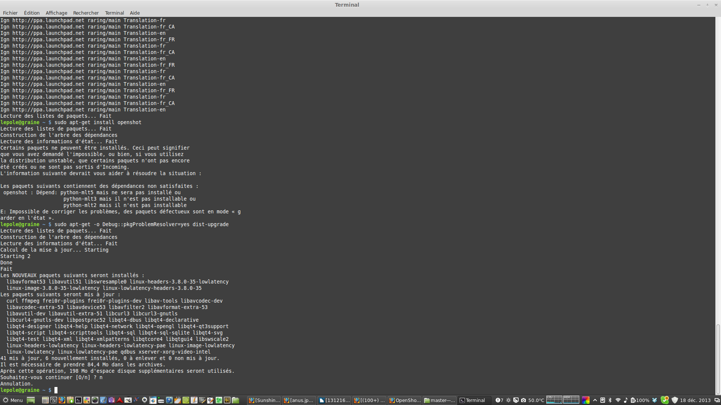This screenshot has height=405, width=721.
Task: Switch to the master folder window
Action: pyautogui.click(x=439, y=400)
